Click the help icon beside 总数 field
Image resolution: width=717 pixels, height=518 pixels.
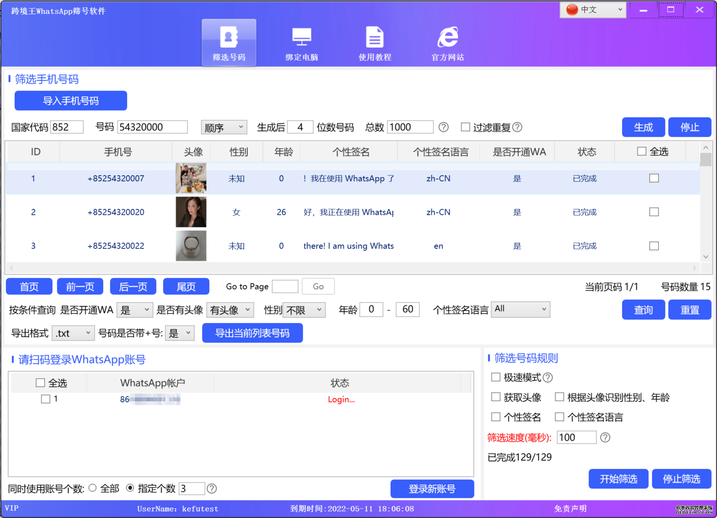[443, 127]
